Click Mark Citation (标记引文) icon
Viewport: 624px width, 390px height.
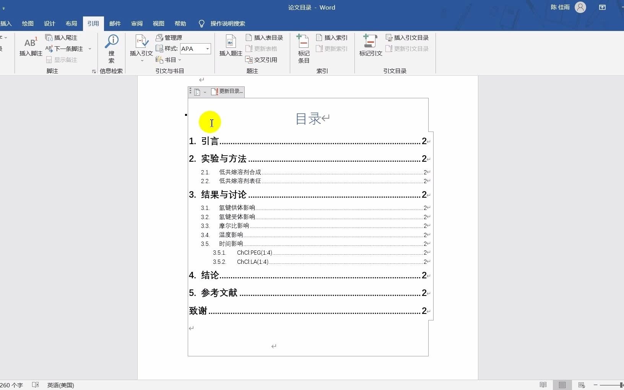pyautogui.click(x=370, y=41)
